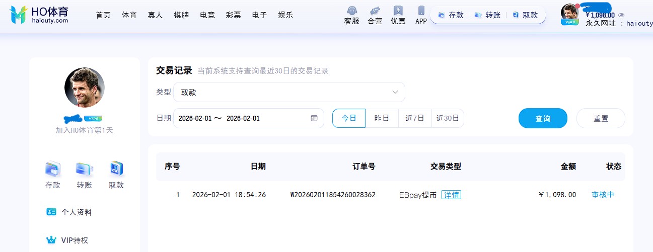Screen dimensions: 653x252
Task: Open the 体育 navigation menu
Action: click(x=129, y=15)
